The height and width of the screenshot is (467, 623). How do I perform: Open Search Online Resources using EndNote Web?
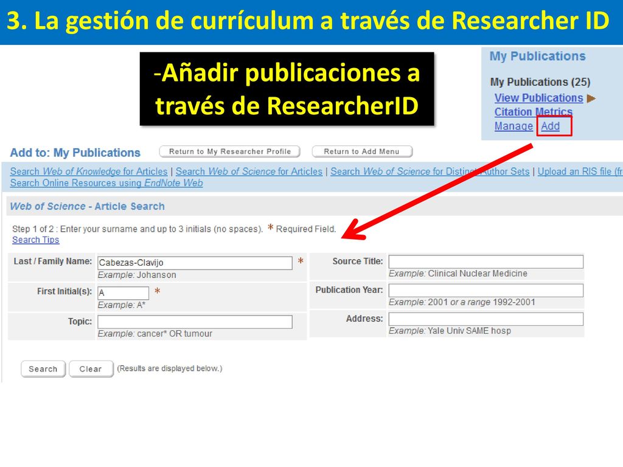[106, 182]
